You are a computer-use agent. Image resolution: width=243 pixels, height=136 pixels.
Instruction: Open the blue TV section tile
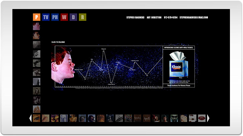point(46,17)
